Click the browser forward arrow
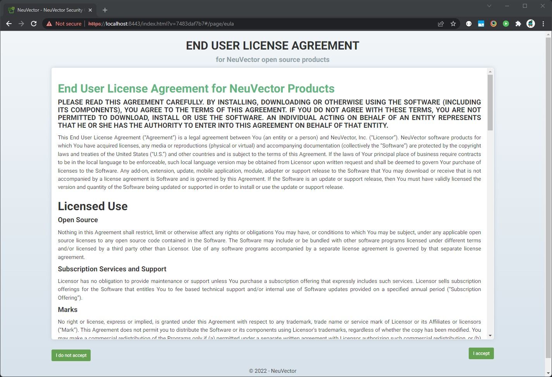 (x=21, y=24)
